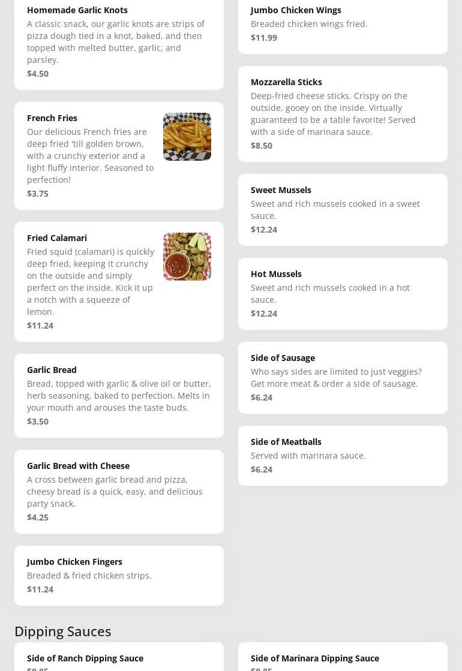Pick the Jumbo Chicken Fingers card

tap(119, 576)
